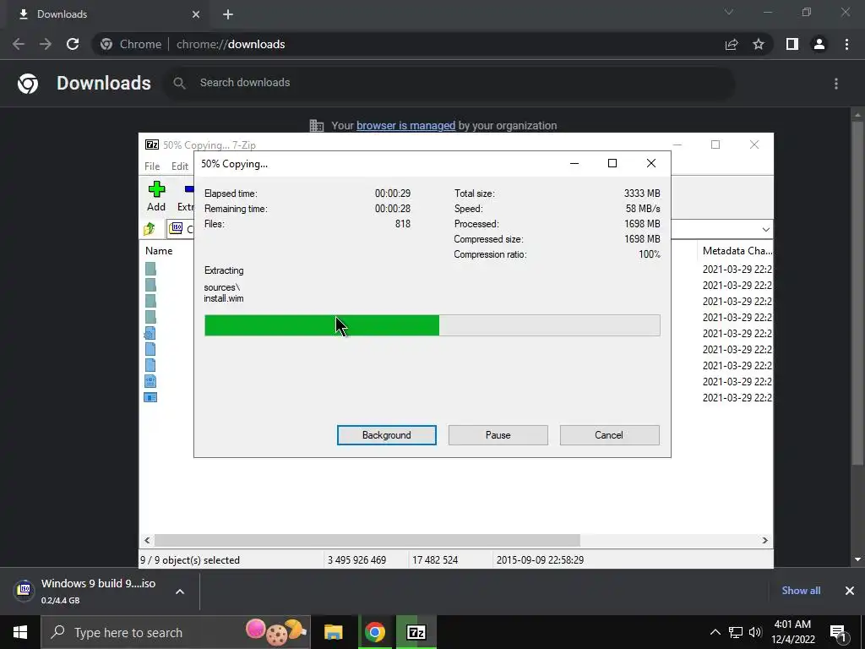The height and width of the screenshot is (649, 865).
Task: Close the downloads shelf
Action: click(850, 591)
